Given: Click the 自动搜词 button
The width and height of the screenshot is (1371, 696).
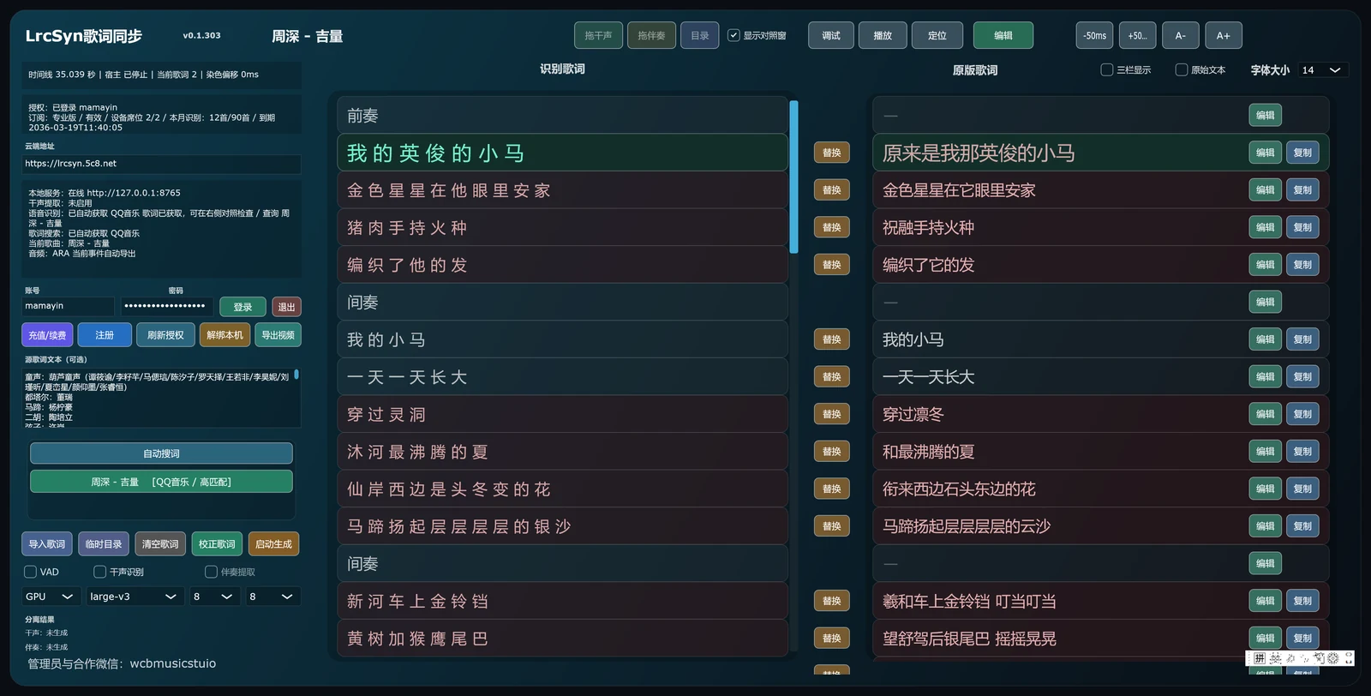Looking at the screenshot, I should (x=161, y=453).
